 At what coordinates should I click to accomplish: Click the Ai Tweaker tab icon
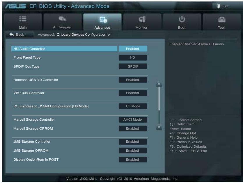pyautogui.click(x=62, y=19)
